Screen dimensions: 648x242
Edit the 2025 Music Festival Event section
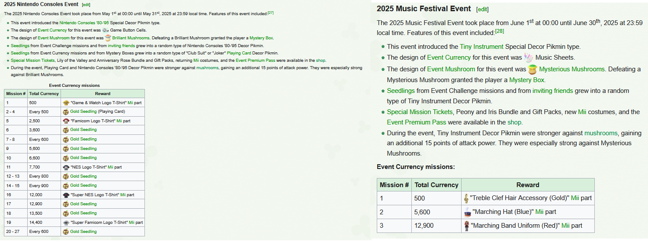pos(482,9)
